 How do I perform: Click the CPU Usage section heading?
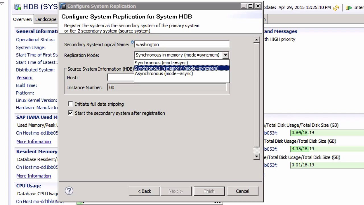click(x=29, y=186)
